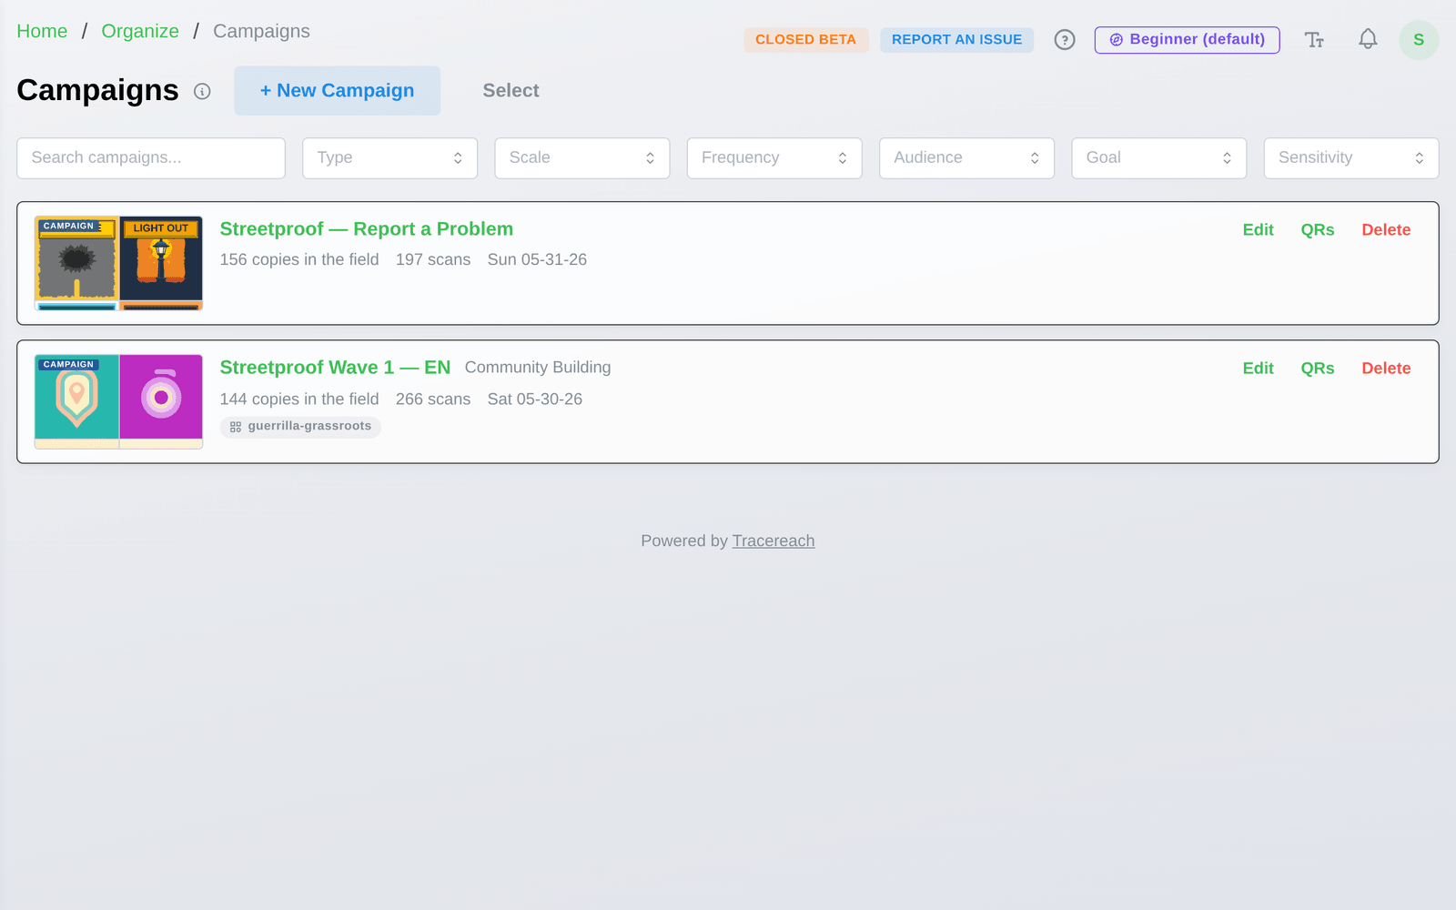Viewport: 1456px width, 910px height.
Task: Open the Sensitivity filter dropdown
Action: [x=1351, y=158]
